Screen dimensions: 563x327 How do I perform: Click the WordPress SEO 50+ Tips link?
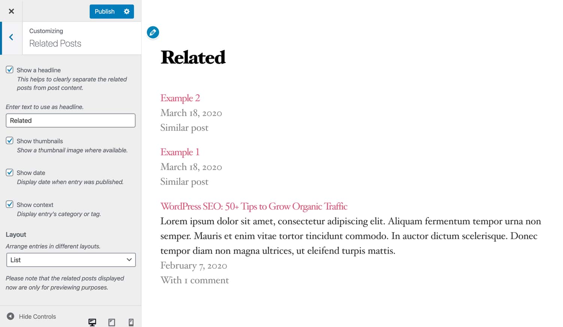(x=254, y=206)
